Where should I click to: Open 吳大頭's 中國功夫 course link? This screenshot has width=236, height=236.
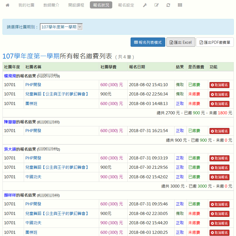(33, 177)
